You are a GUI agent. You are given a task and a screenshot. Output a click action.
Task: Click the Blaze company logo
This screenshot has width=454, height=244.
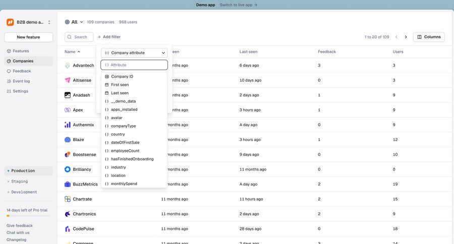pos(68,140)
